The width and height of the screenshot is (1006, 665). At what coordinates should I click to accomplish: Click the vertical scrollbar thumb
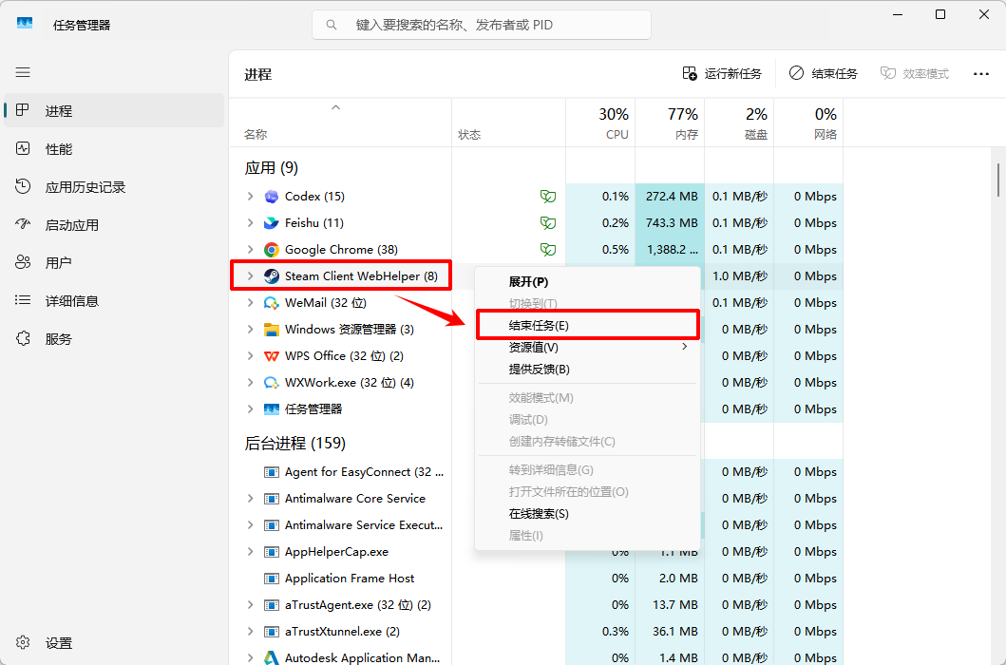coord(998,180)
